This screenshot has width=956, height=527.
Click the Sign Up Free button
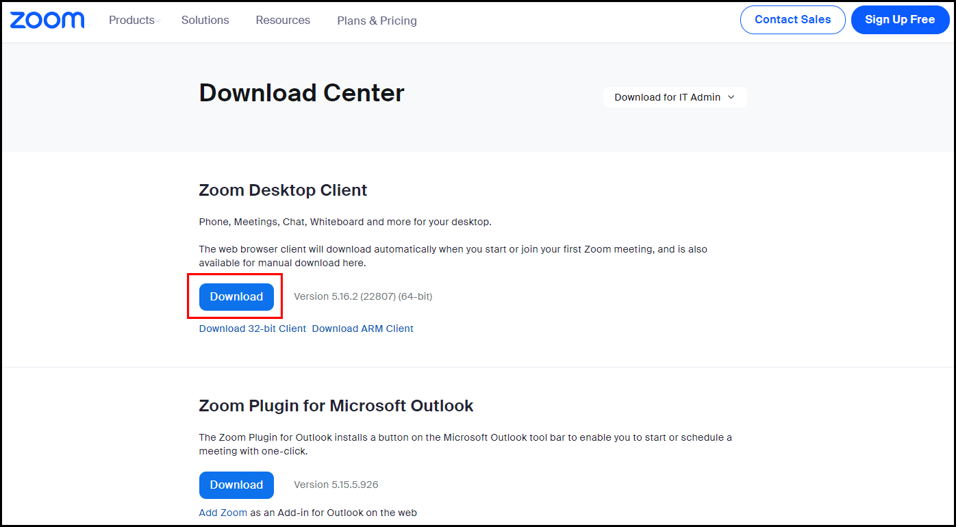tap(900, 20)
